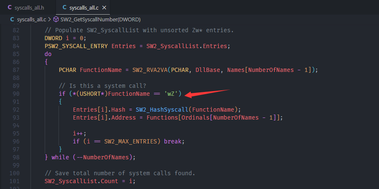
Task: Click Entries[i].Address on line 93
Action: tap(104, 117)
